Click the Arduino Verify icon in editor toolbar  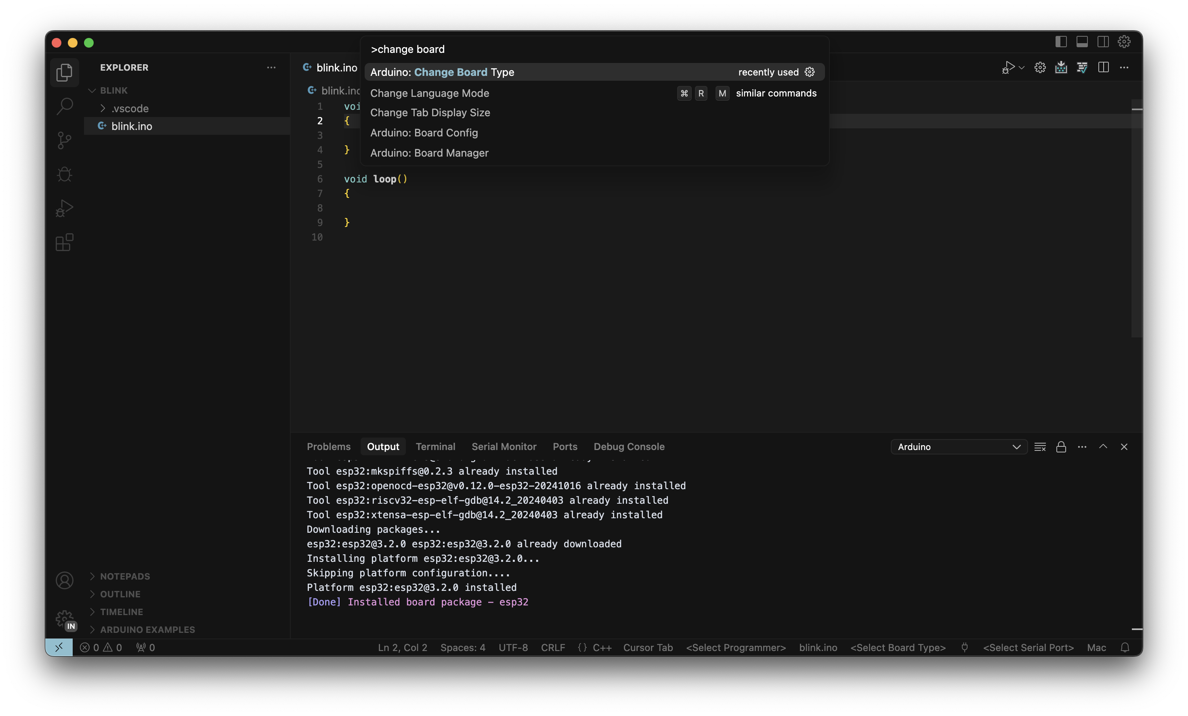[x=1082, y=67]
